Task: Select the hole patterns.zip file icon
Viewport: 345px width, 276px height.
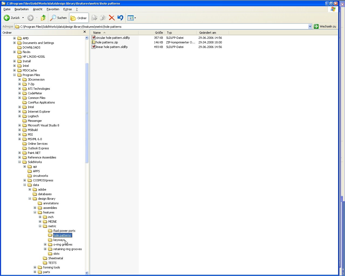Action: pyautogui.click(x=94, y=42)
